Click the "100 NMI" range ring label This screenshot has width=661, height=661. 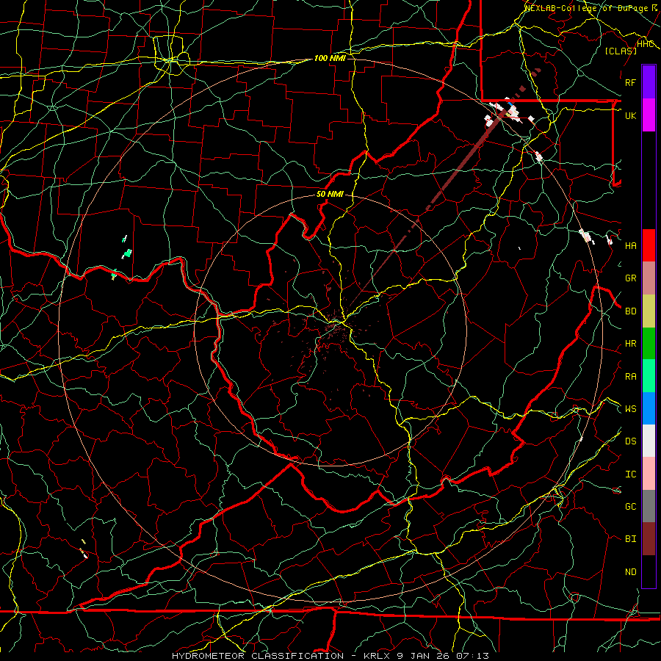[x=330, y=58]
